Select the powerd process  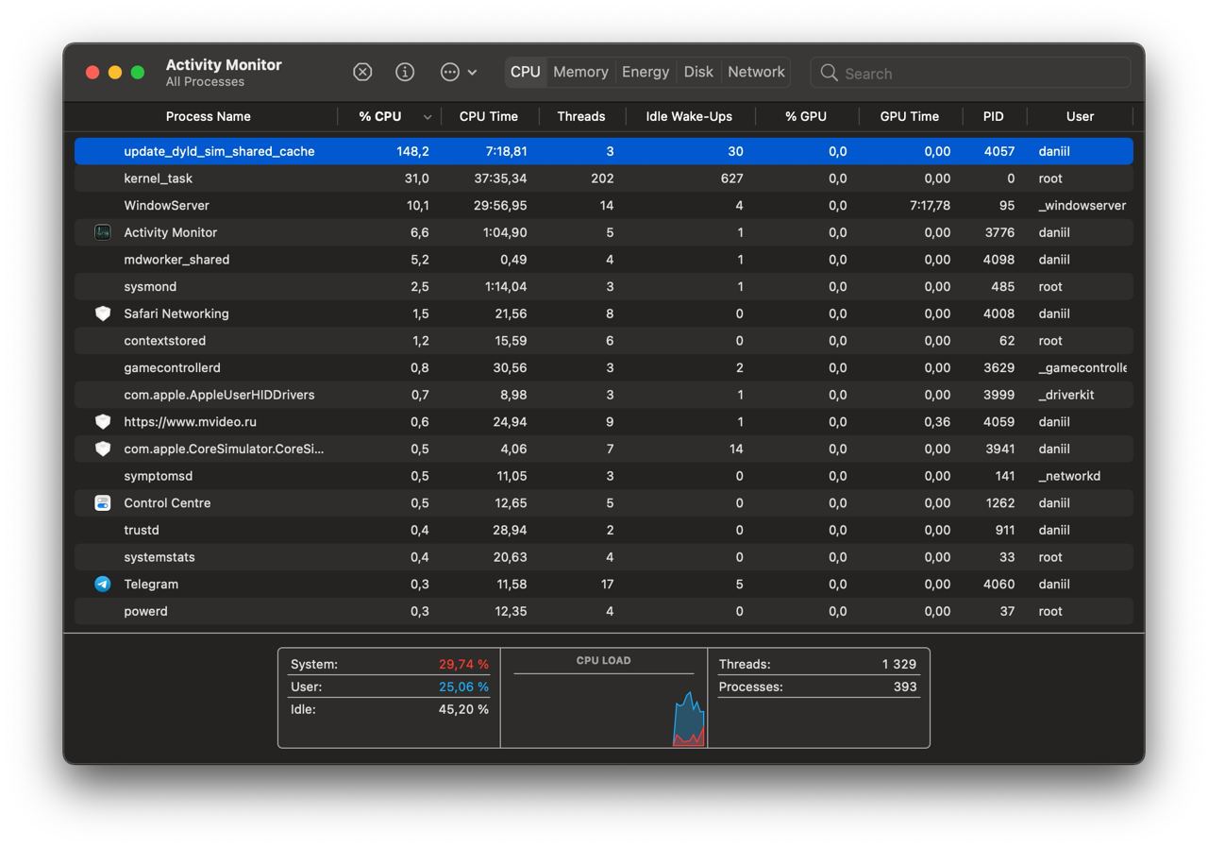pos(604,611)
